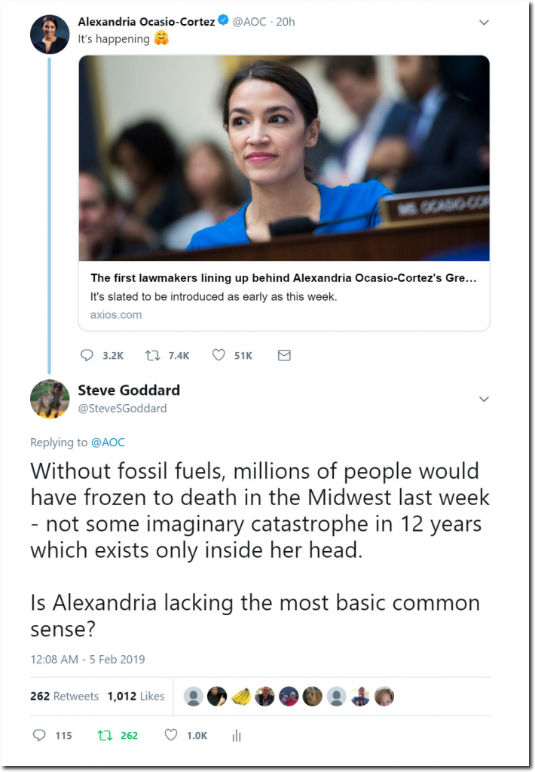535x772 pixels.
Task: Open the article preview image of AOC
Action: (284, 158)
